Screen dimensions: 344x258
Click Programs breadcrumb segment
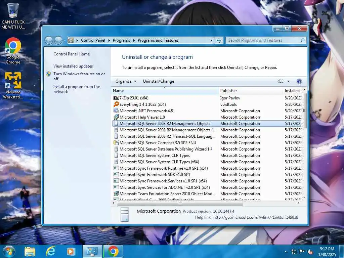121,40
